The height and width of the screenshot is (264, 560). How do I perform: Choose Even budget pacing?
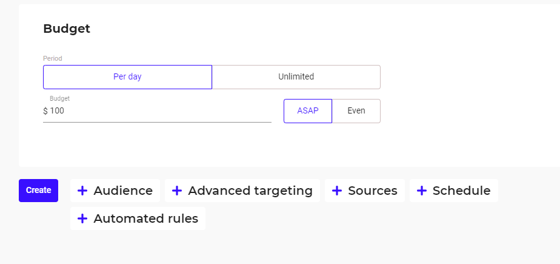coord(356,111)
